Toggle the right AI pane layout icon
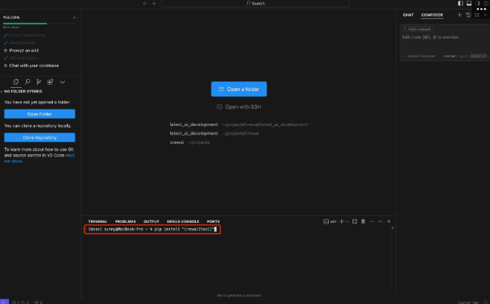The width and height of the screenshot is (490, 304). pyautogui.click(x=477, y=4)
